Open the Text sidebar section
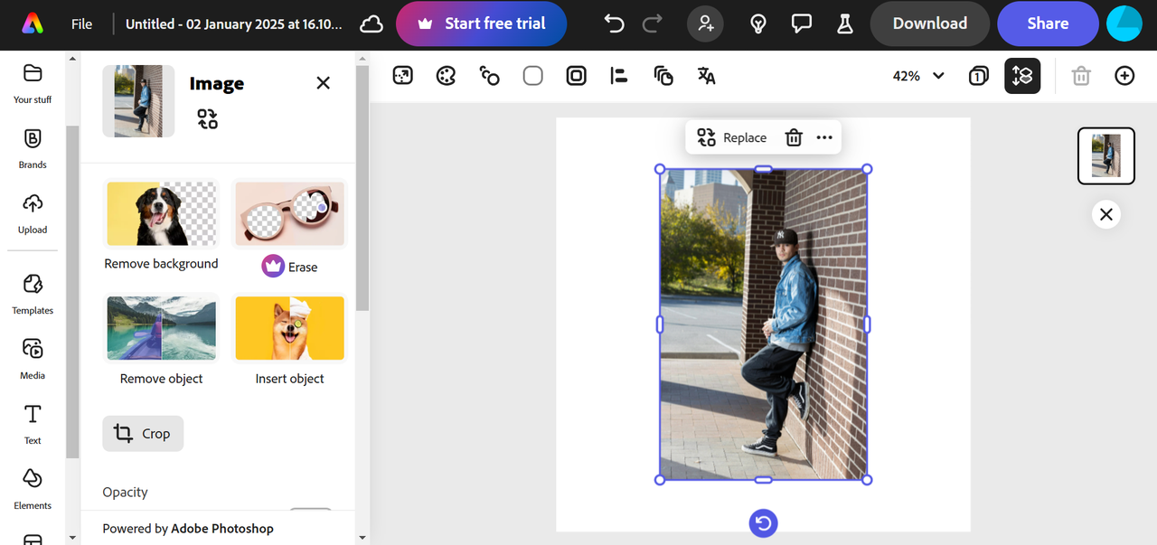This screenshot has height=545, width=1157. [x=33, y=424]
